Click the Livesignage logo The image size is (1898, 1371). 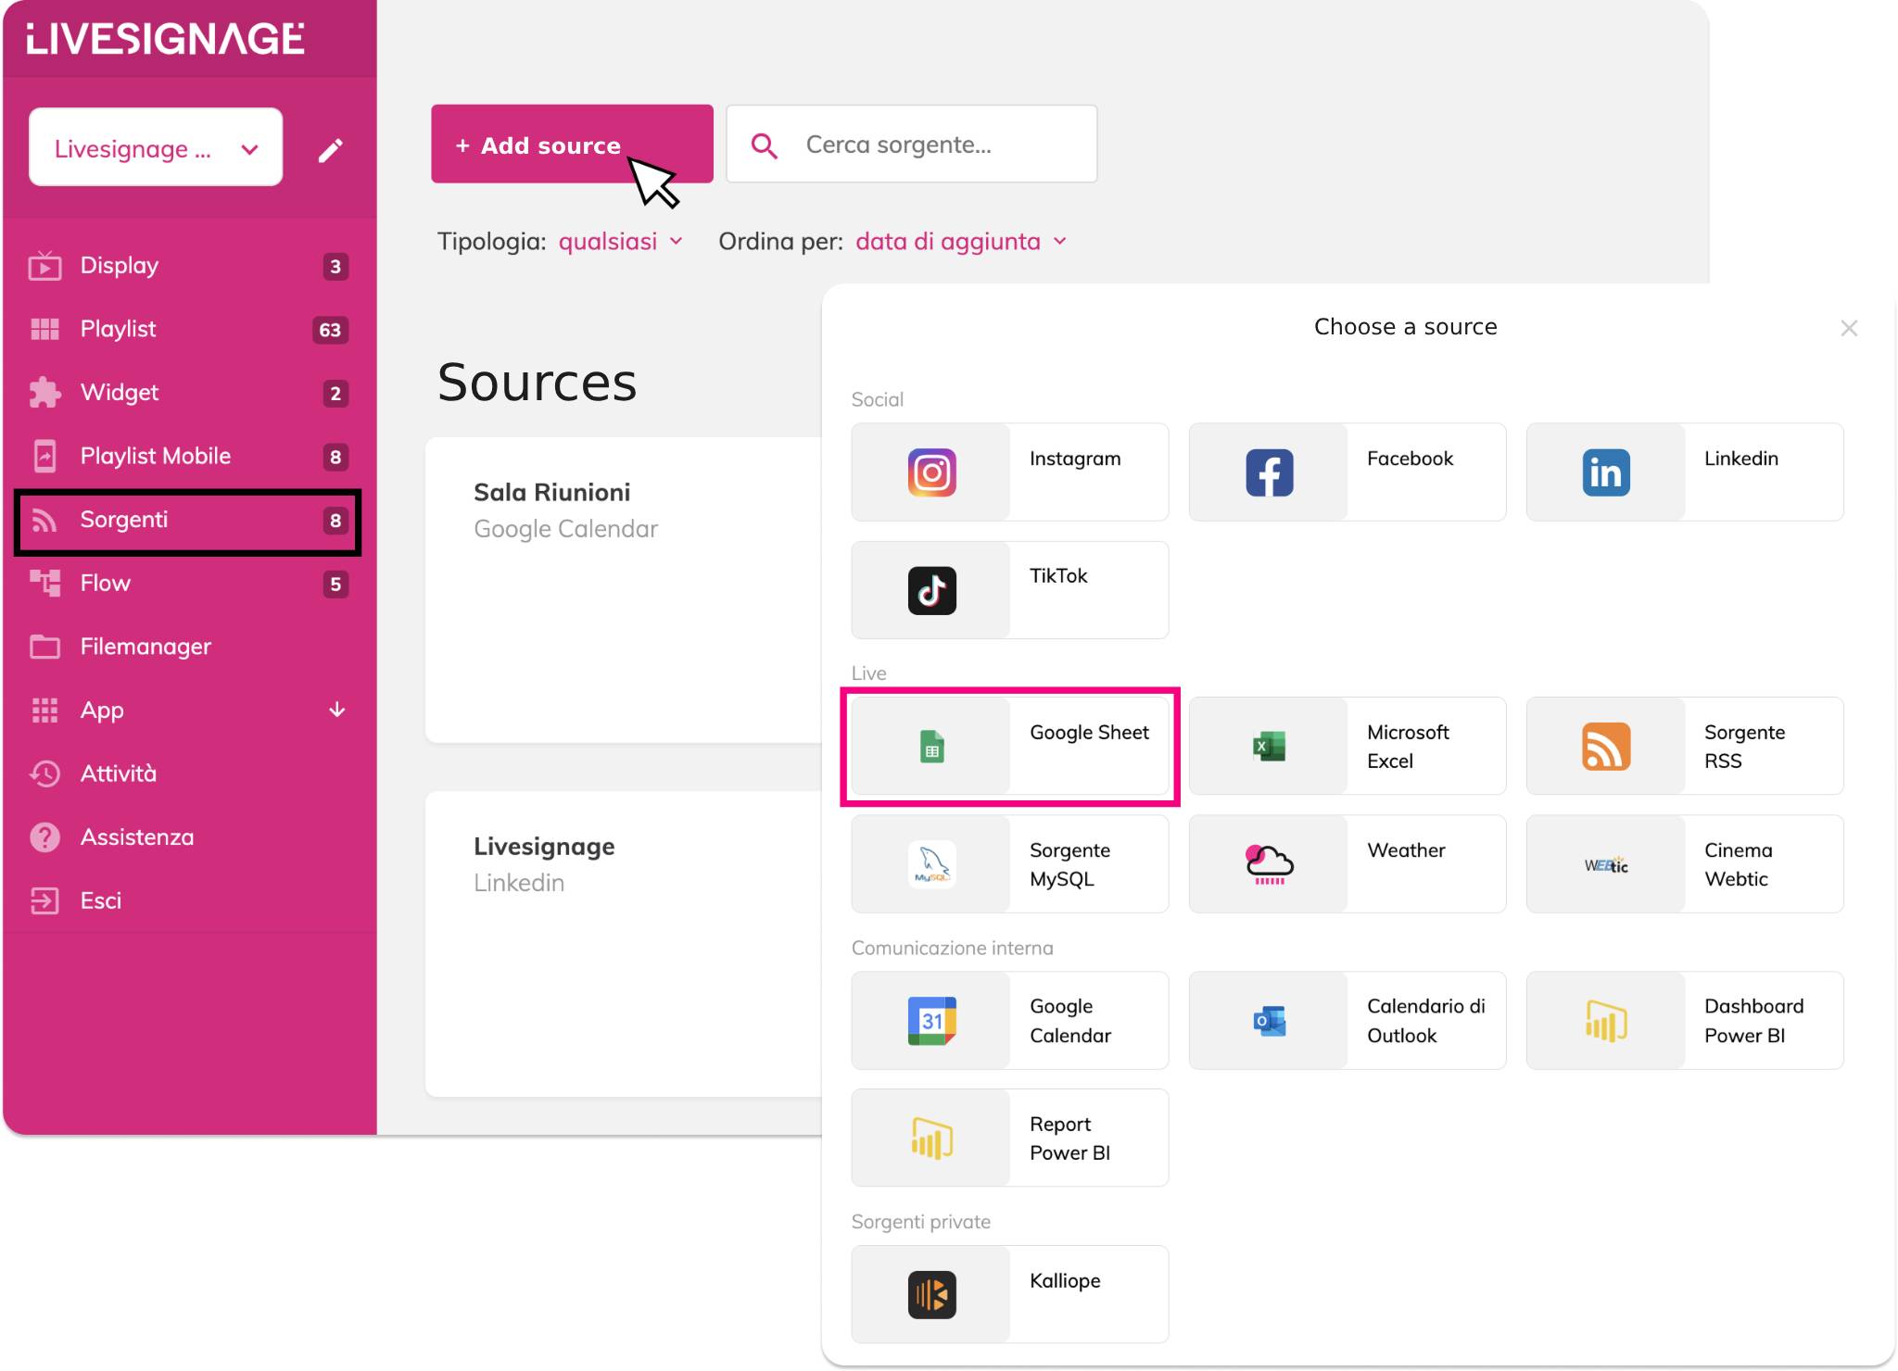point(165,39)
